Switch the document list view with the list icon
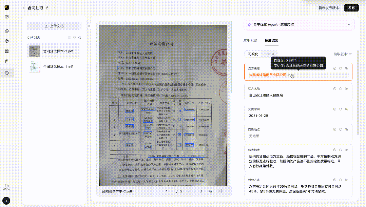This screenshot has height=207, width=366. click(x=69, y=38)
